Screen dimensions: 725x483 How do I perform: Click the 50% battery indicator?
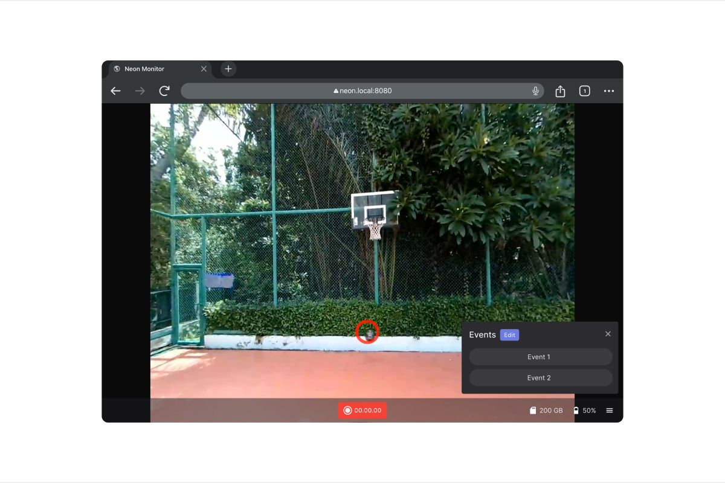[584, 411]
